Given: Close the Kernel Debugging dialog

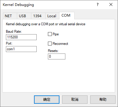Looking at the screenshot, I should (x=111, y=4).
